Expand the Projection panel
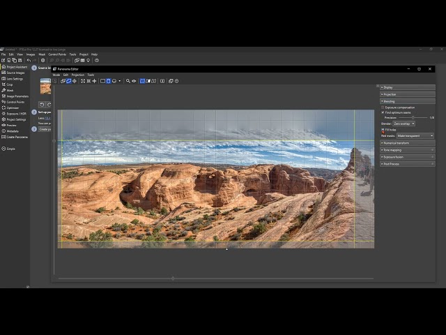The height and width of the screenshot is (335, 446). 407,94
